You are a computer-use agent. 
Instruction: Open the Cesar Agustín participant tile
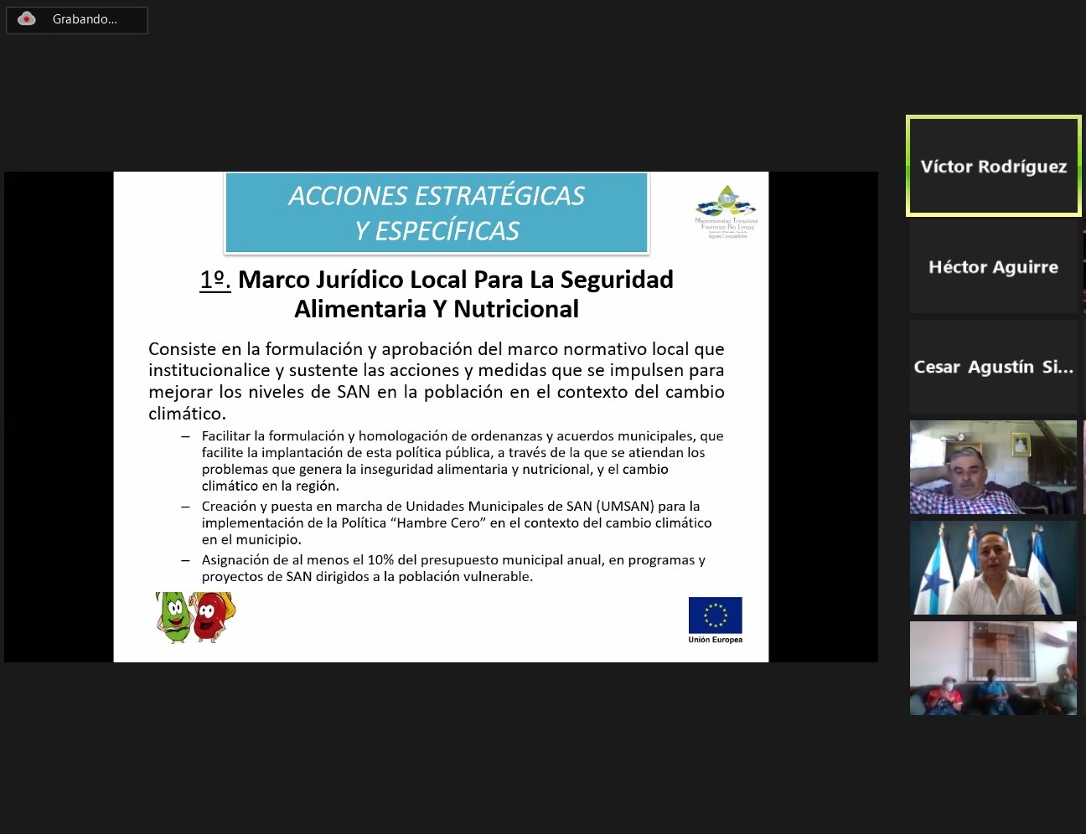tap(993, 367)
